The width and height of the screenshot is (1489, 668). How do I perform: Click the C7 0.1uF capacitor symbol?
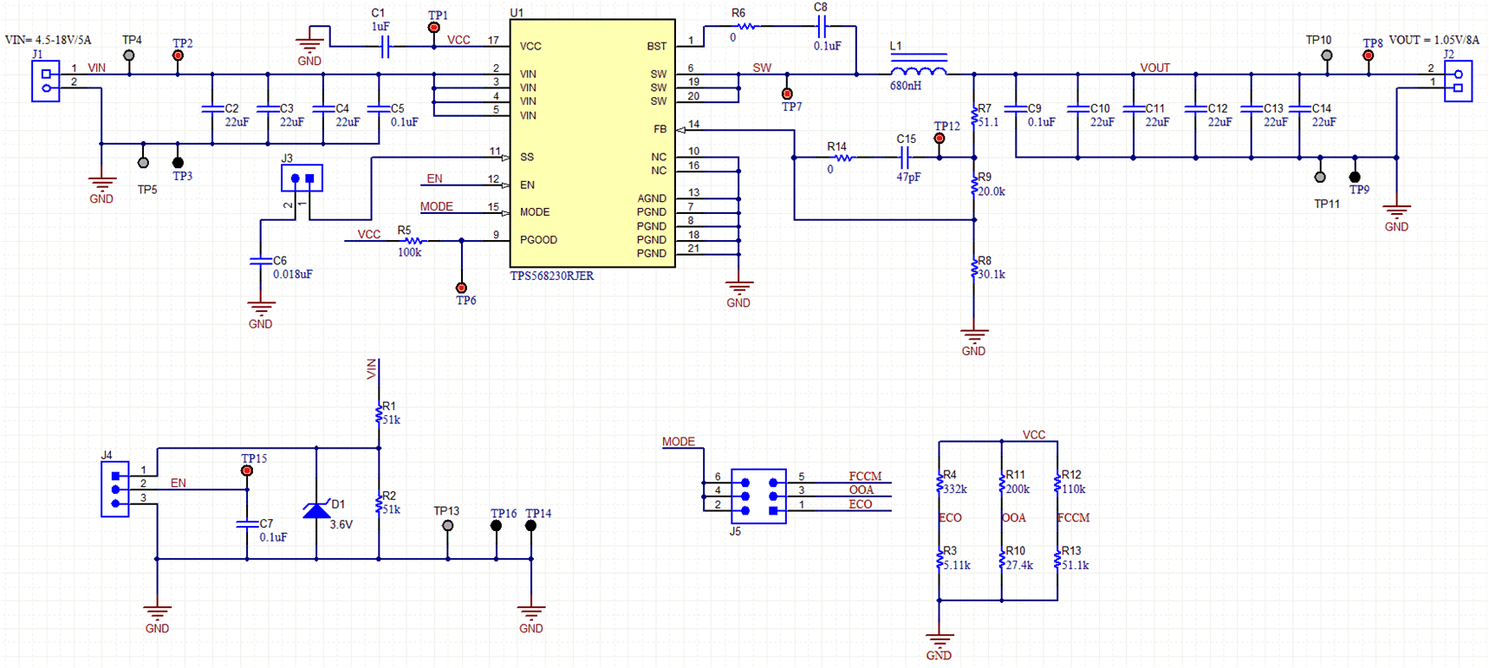point(247,524)
